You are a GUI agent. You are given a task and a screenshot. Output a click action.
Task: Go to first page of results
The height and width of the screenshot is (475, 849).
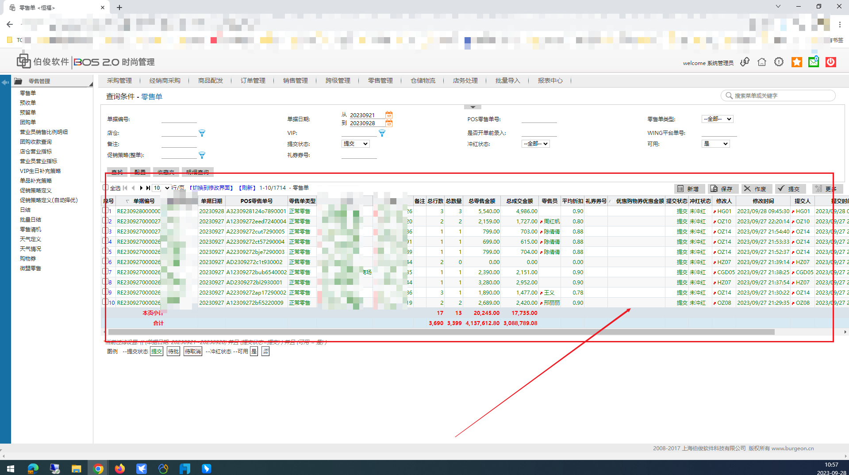click(125, 188)
